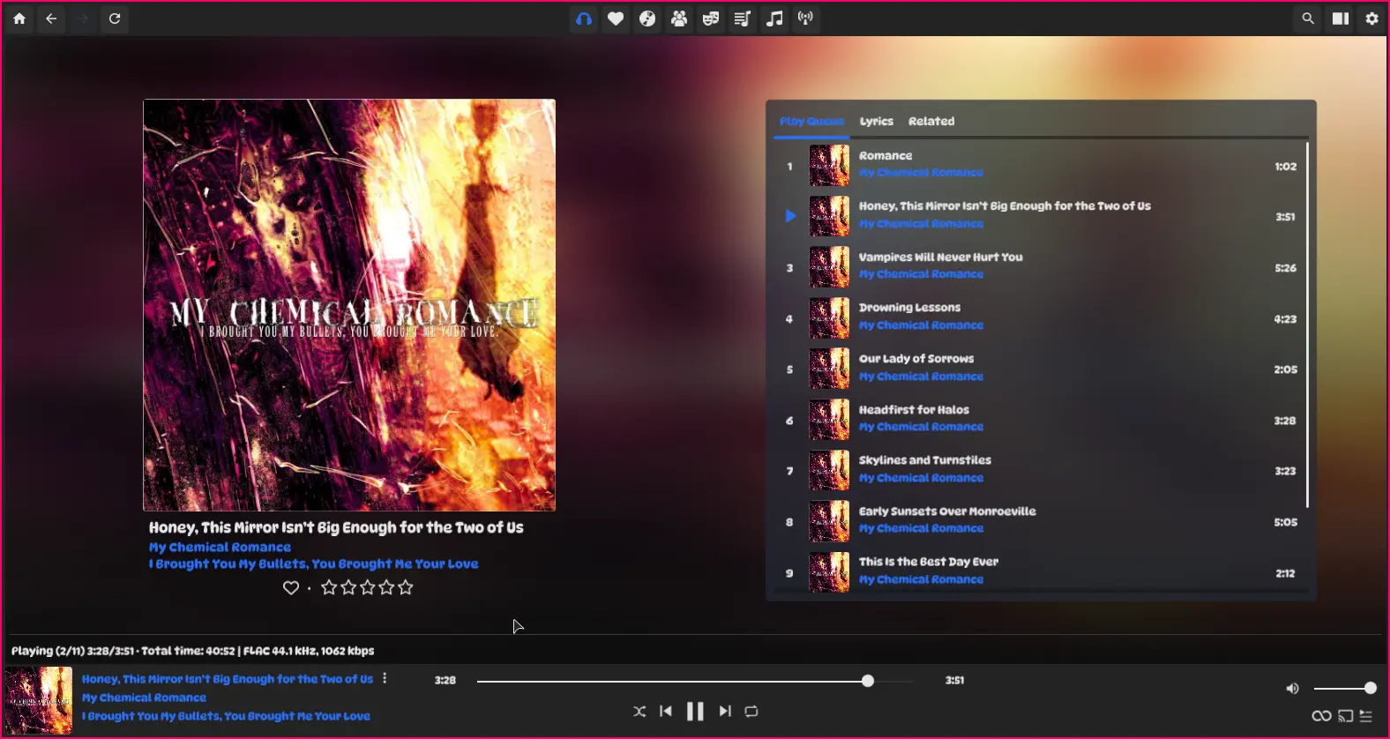The width and height of the screenshot is (1390, 739).
Task: Open the Genres theater masks view
Action: point(711,19)
